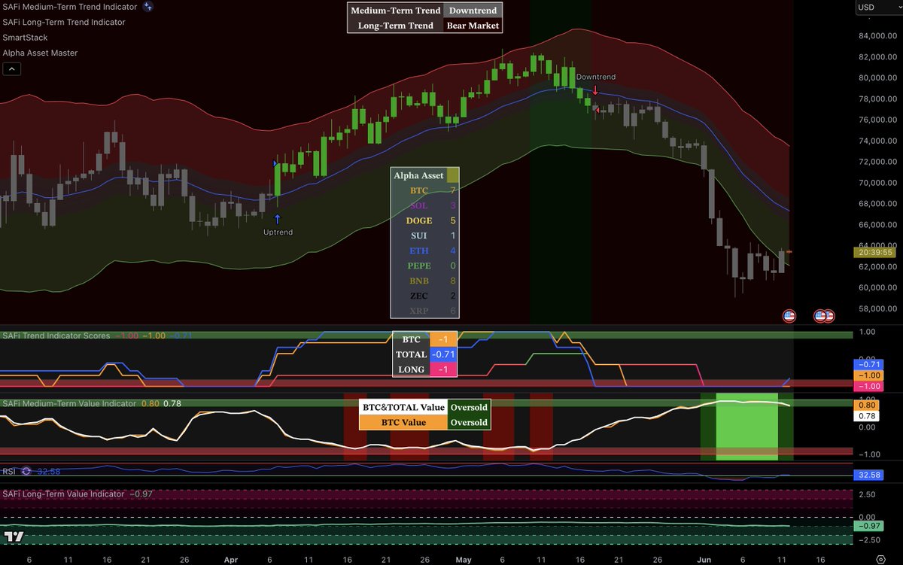Screen dimensions: 903x565
Task: Click the leftmost US flag economic event icon
Action: pos(789,316)
